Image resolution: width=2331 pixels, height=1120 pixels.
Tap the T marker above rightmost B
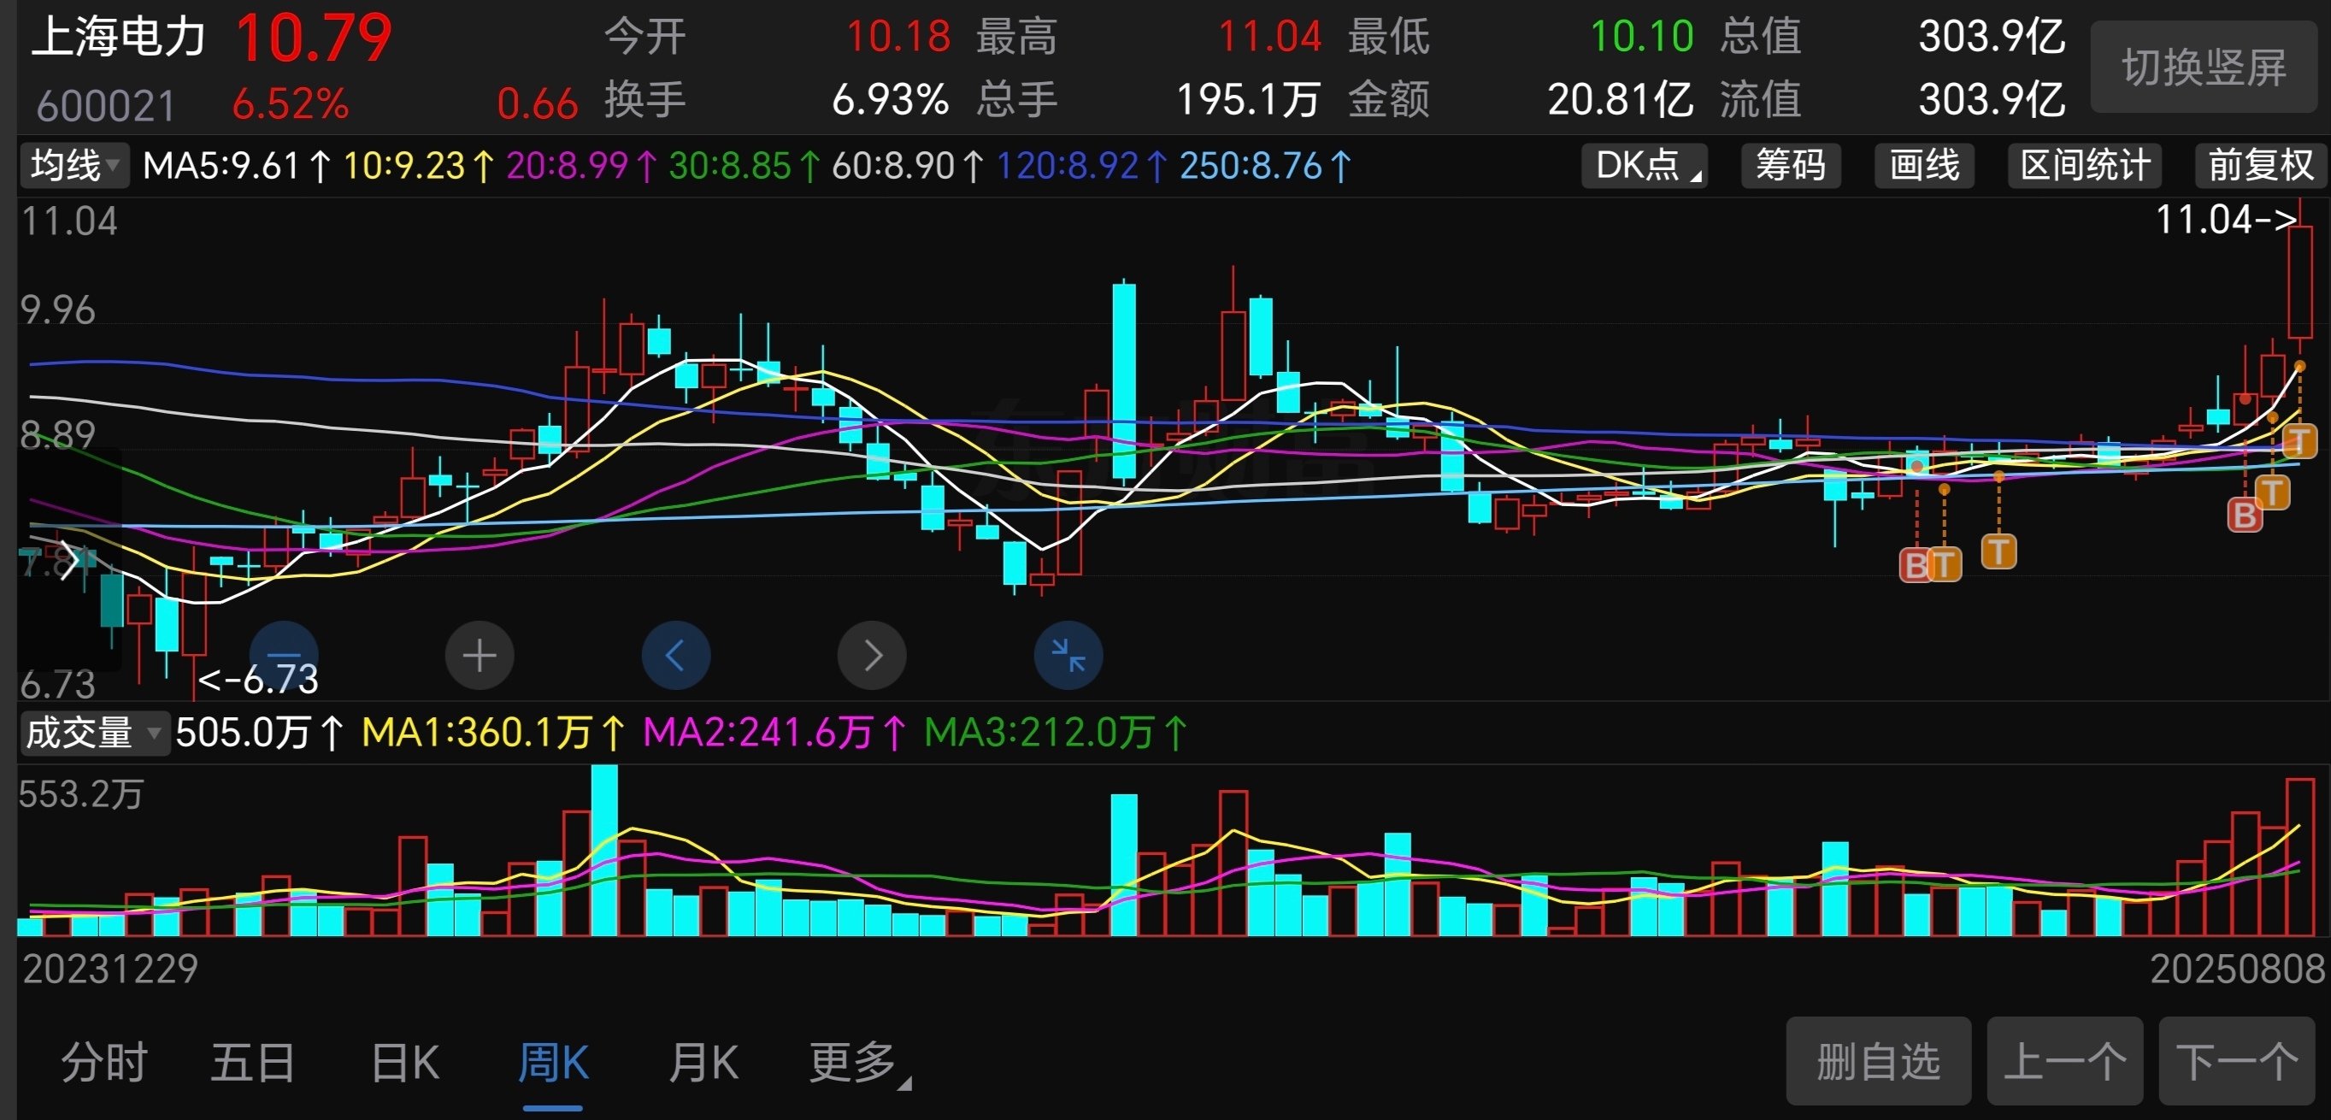pos(2272,492)
